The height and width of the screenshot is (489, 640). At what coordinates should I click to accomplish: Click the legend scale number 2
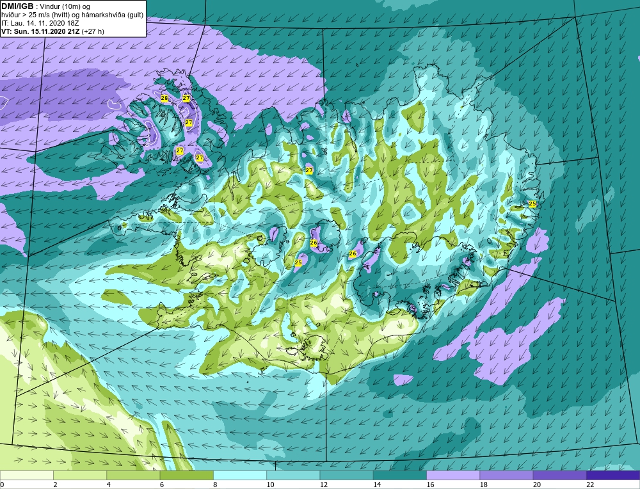(55, 485)
